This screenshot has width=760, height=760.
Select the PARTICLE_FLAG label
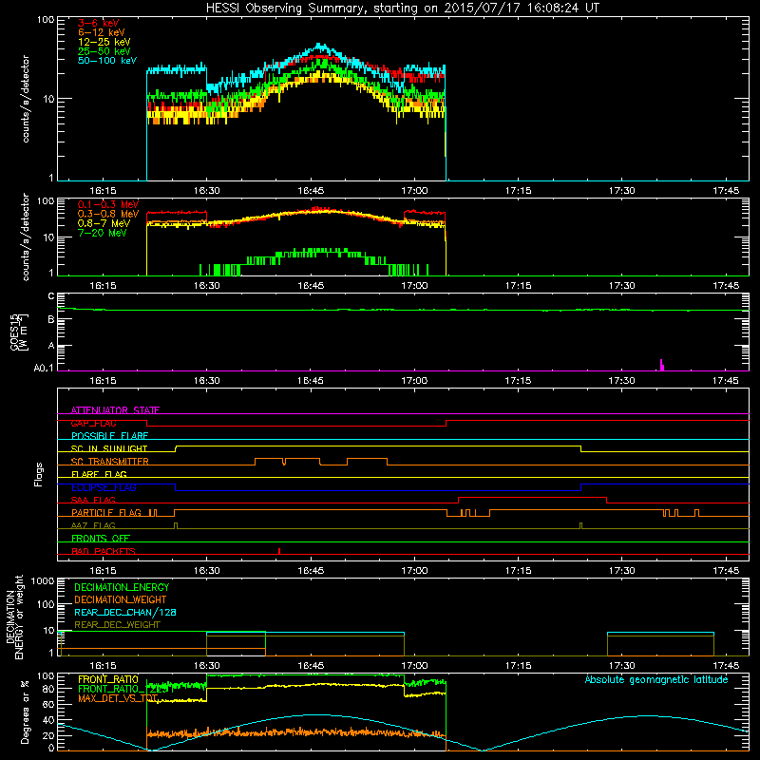tap(106, 513)
